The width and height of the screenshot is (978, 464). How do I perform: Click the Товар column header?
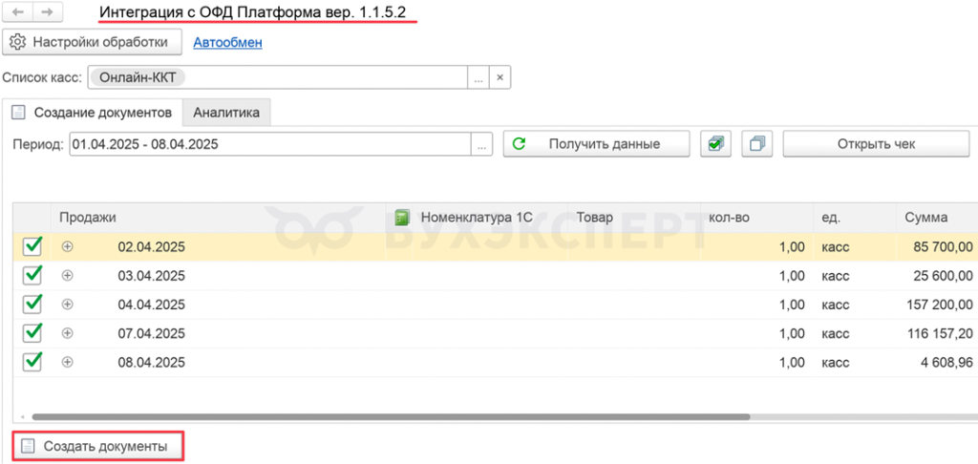[x=634, y=218]
